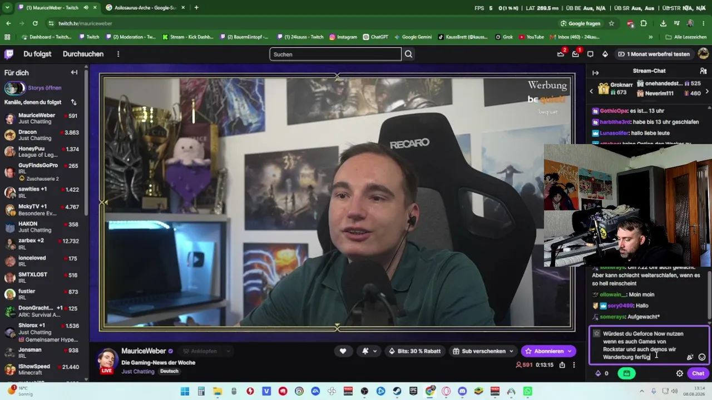Open the Durchsuchen menu item
712x400 pixels.
click(x=83, y=54)
